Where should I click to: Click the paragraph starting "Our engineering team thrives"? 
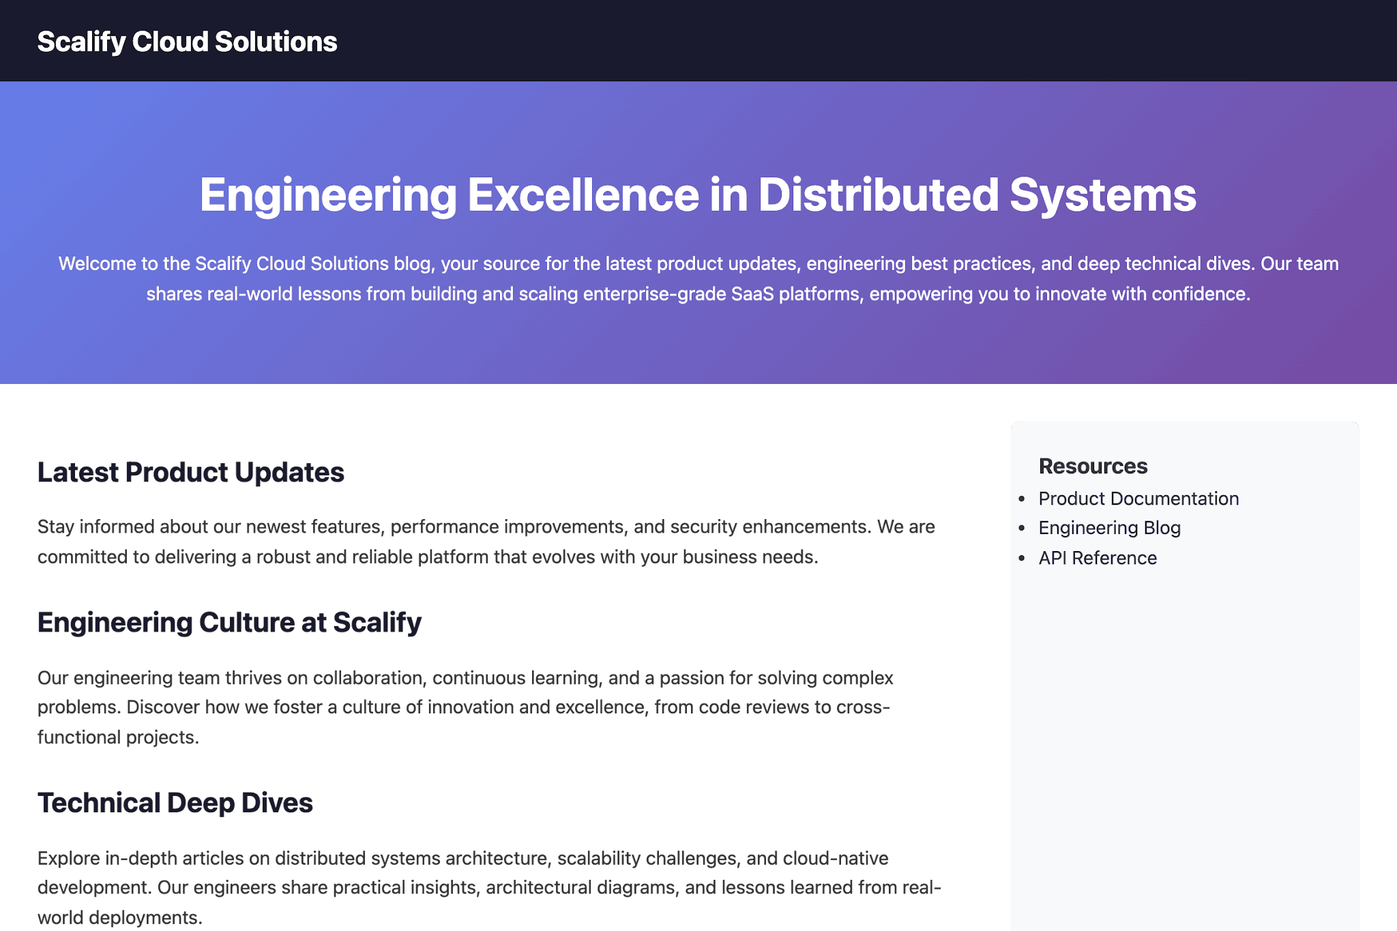[465, 707]
